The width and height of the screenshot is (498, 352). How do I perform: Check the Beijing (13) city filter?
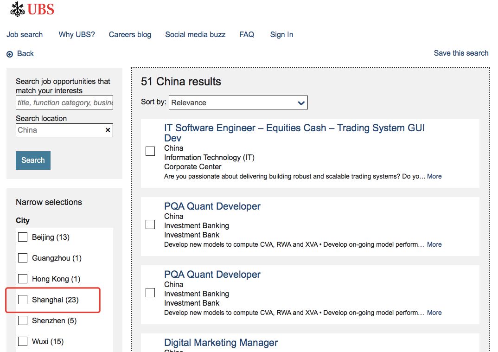[23, 237]
